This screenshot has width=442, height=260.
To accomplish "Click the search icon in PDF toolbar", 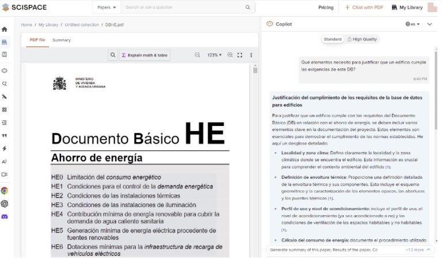I will pyautogui.click(x=113, y=55).
